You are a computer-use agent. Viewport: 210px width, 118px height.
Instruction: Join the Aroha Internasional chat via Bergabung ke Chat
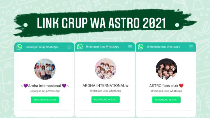click(45, 100)
